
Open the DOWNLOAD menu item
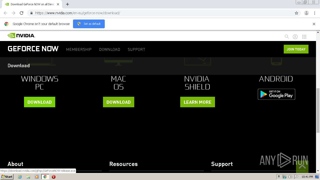coord(109,49)
